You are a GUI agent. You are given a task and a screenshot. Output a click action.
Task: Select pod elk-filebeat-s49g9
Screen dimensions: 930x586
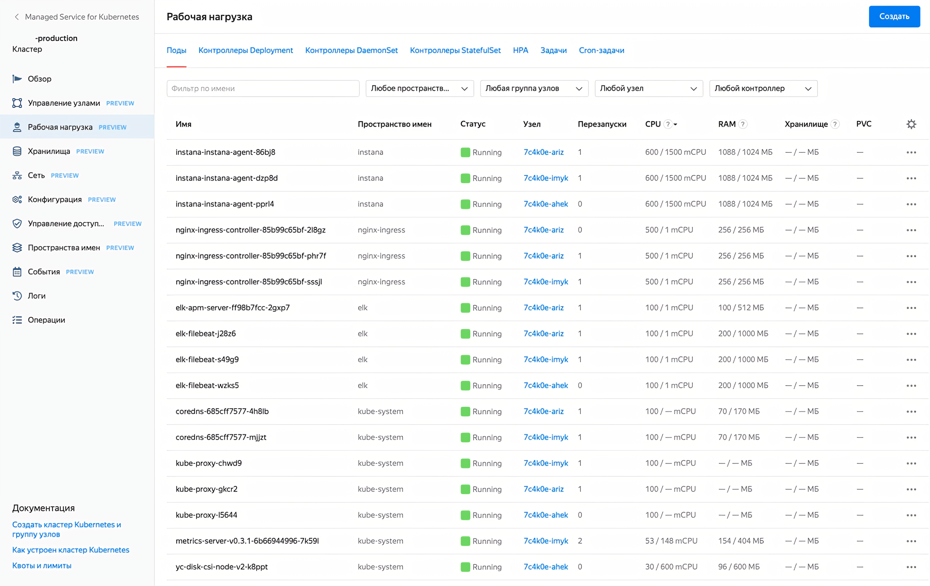tap(207, 359)
